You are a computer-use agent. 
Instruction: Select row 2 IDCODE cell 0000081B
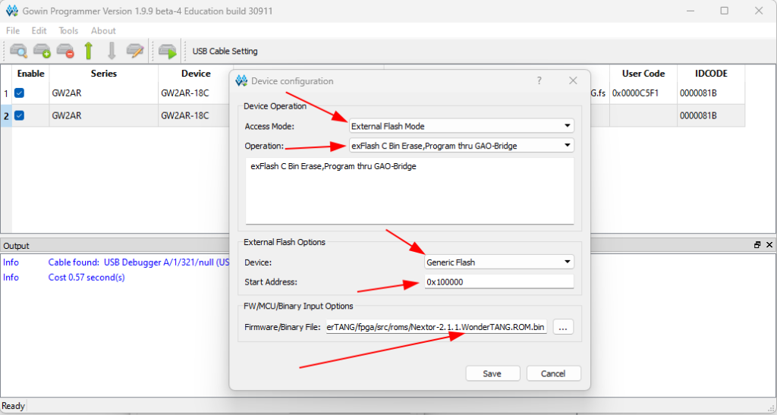click(711, 115)
